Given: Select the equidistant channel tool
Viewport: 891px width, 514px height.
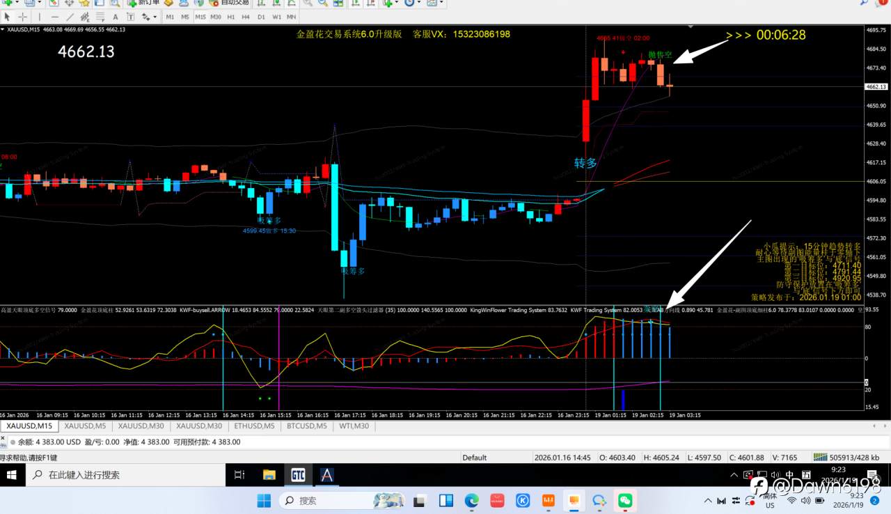Looking at the screenshot, I should coord(86,17).
